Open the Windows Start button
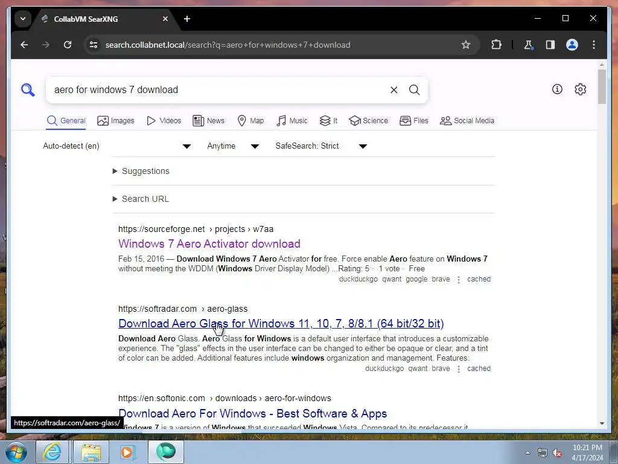 pos(16,452)
